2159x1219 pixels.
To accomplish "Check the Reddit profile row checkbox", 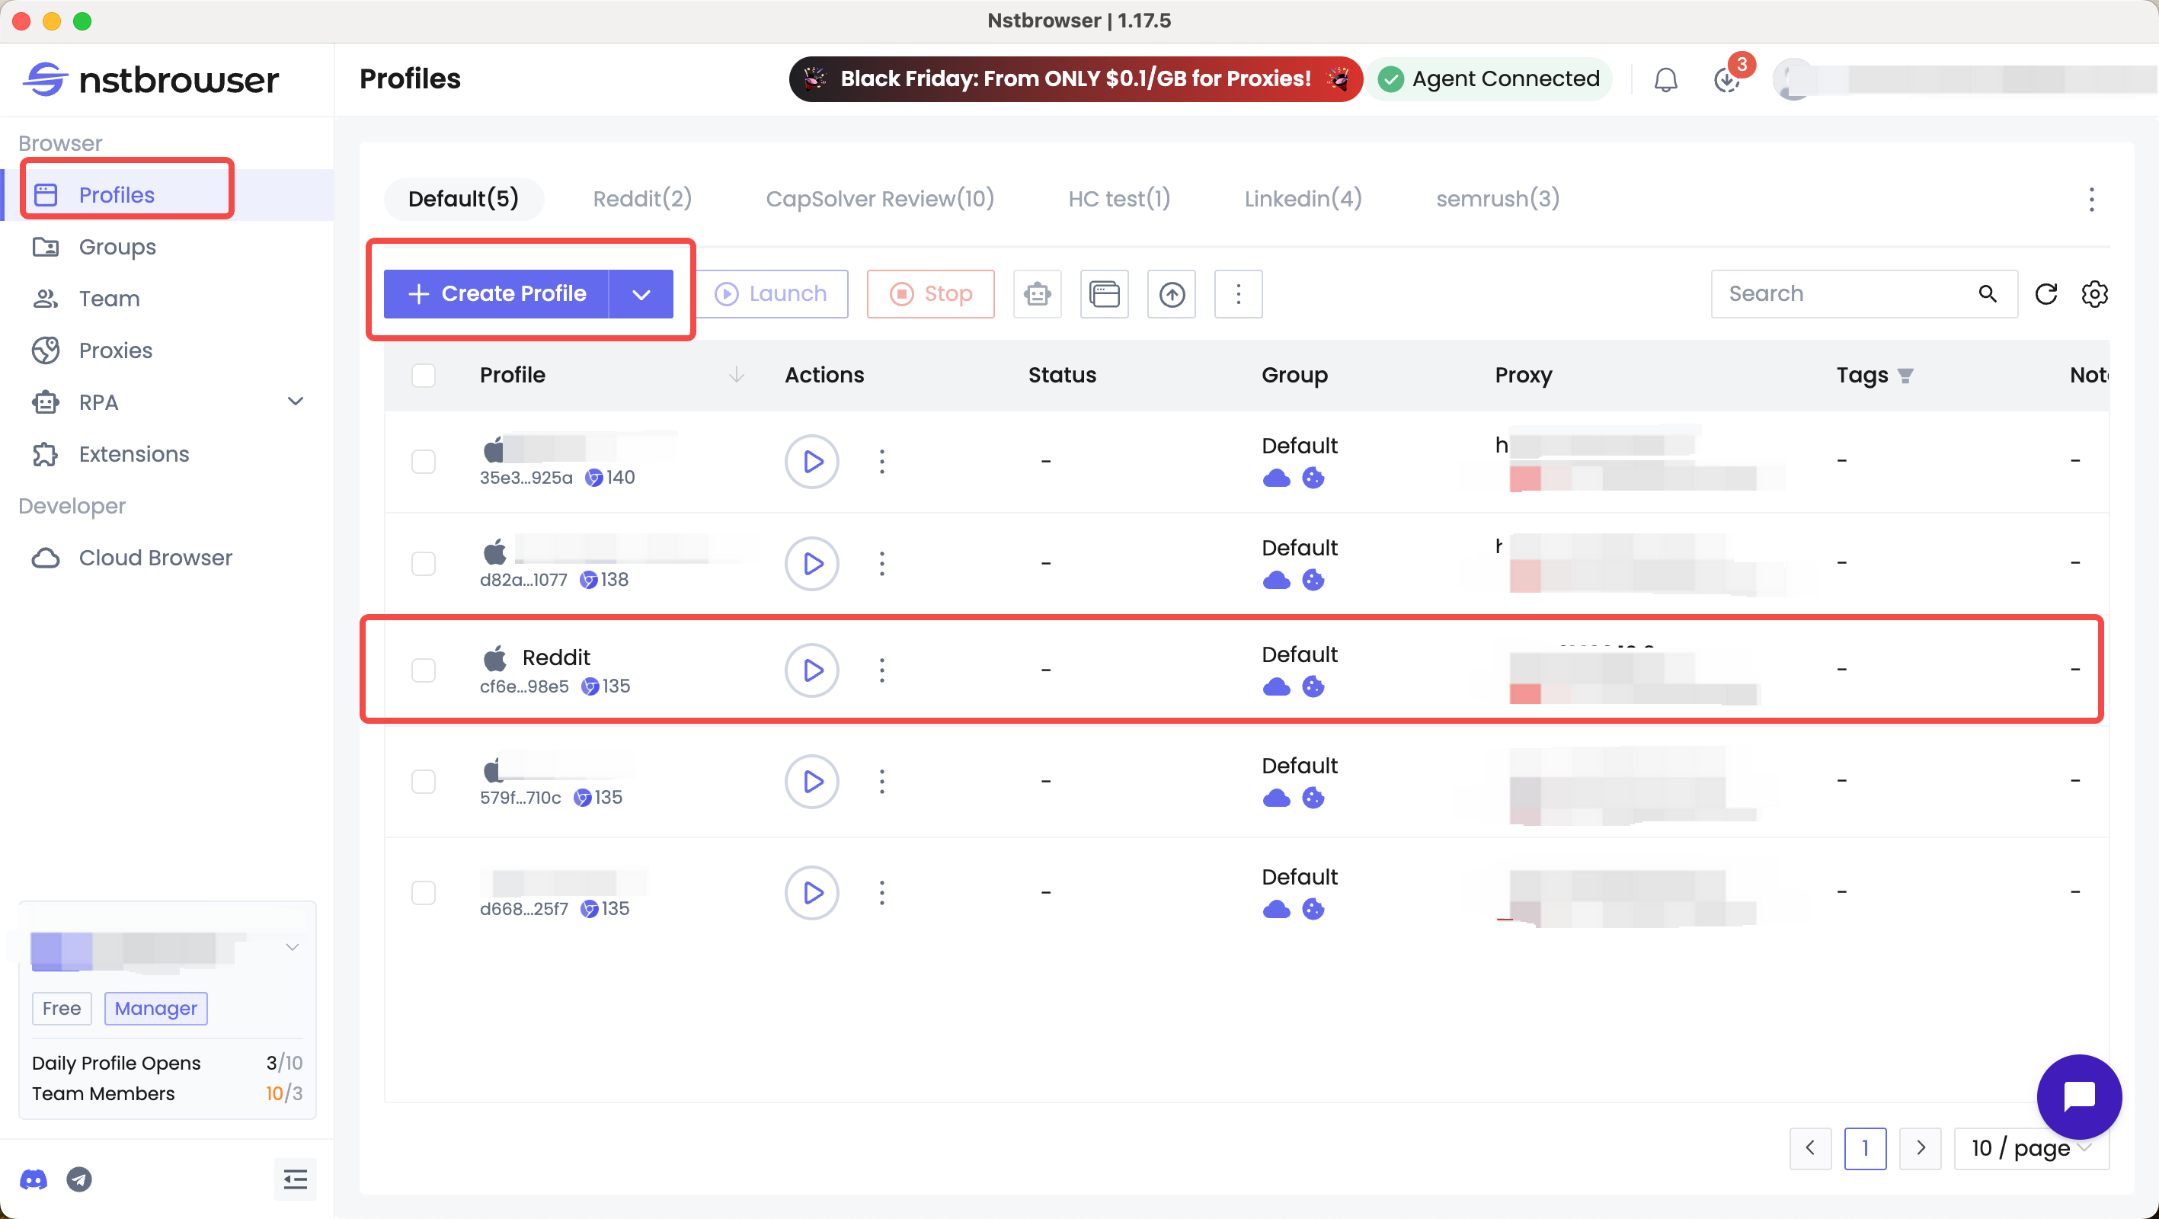I will pyautogui.click(x=424, y=670).
